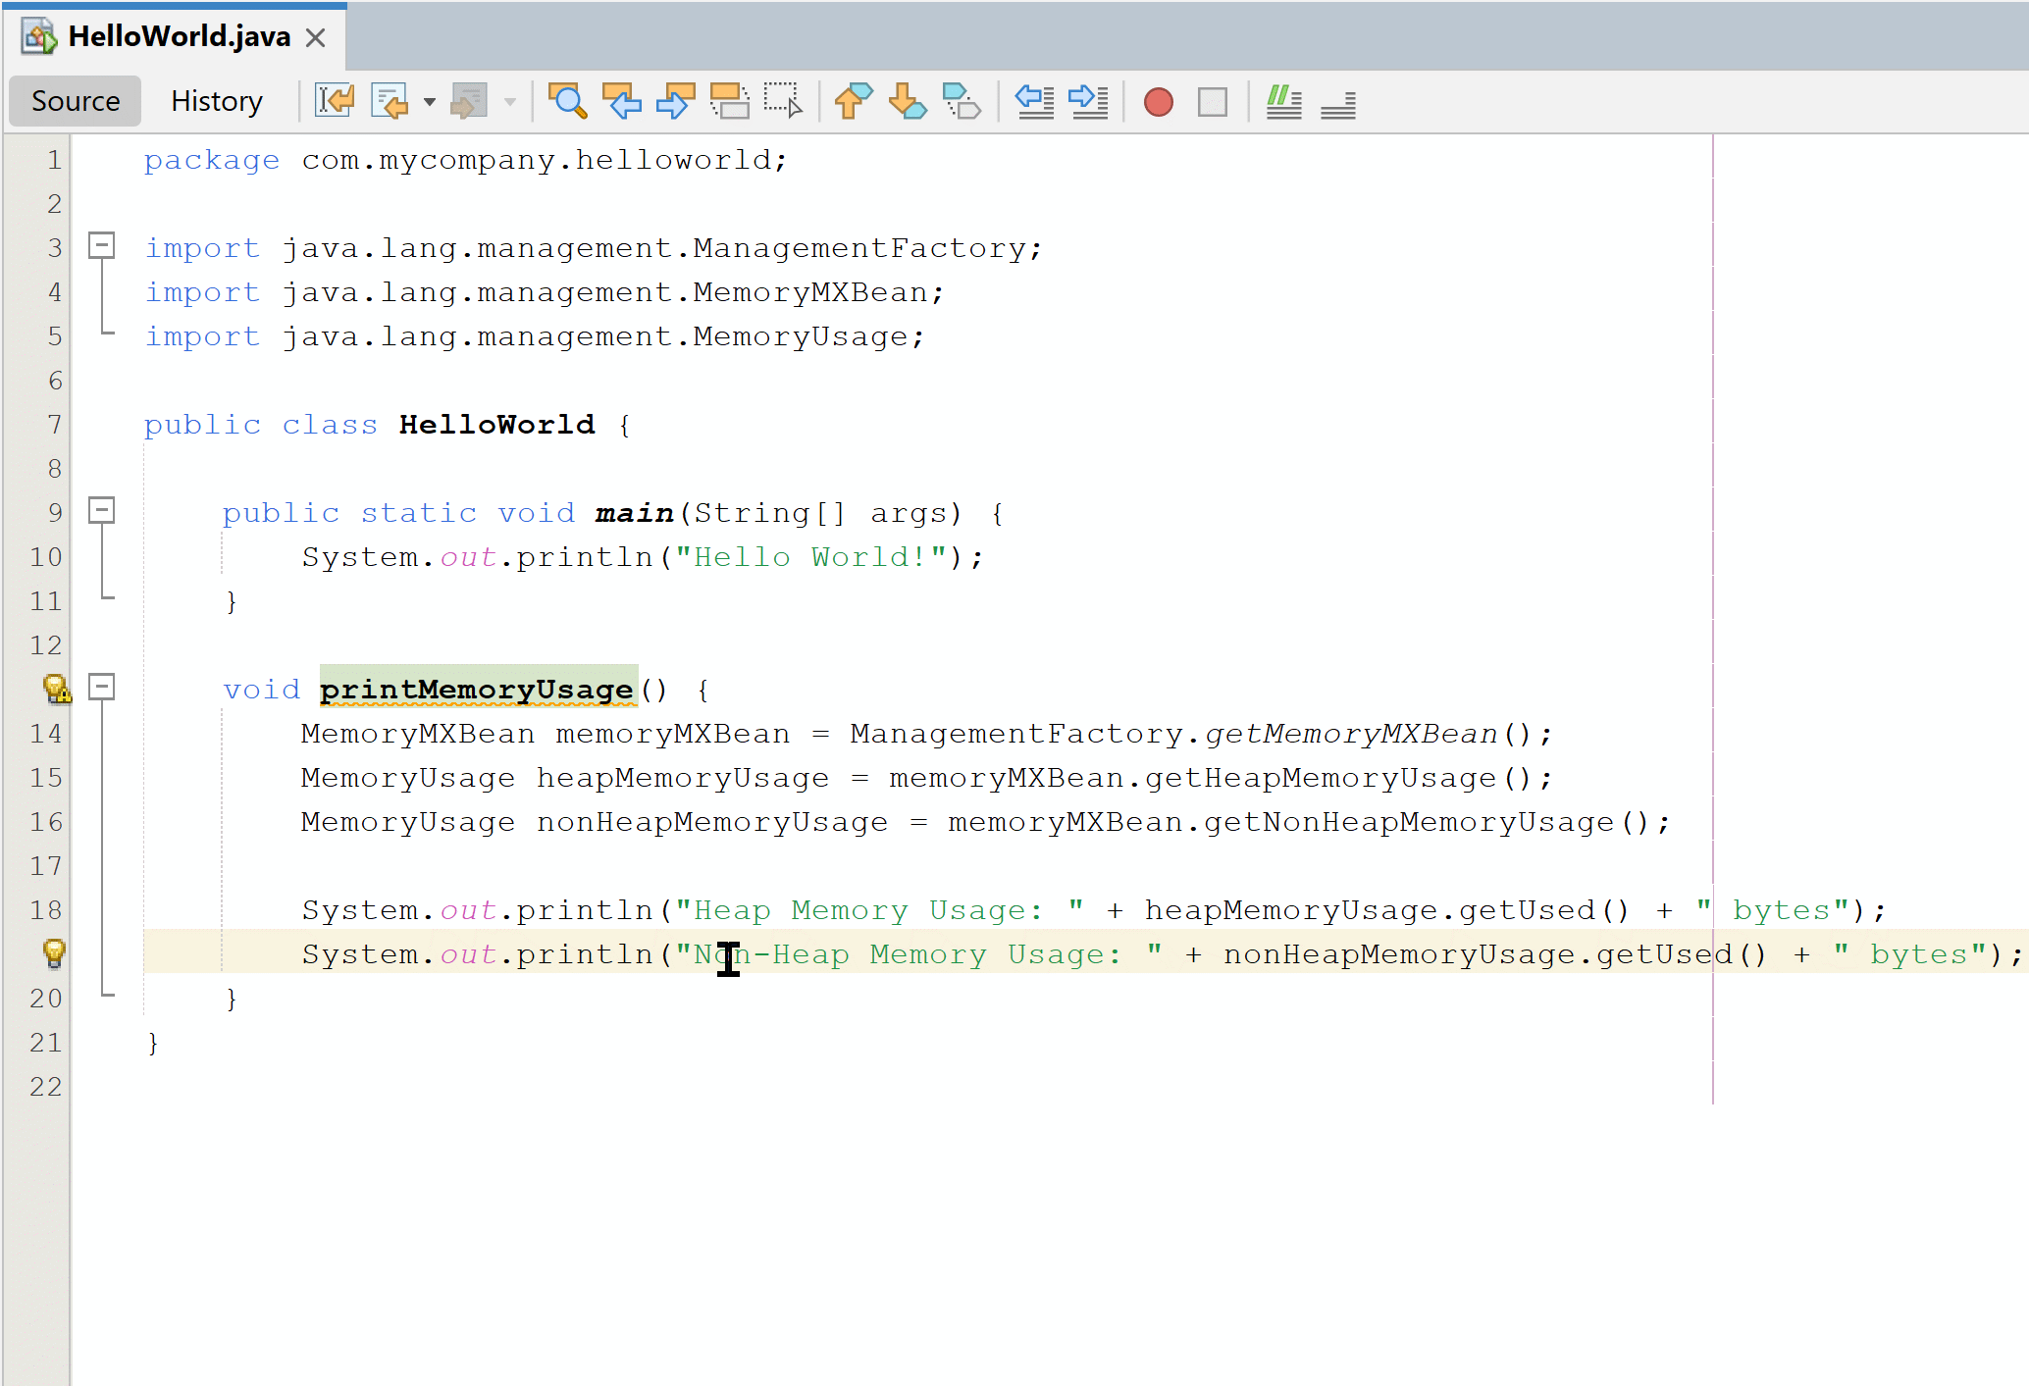2029x1386 pixels.
Task: Click Shift Line Right icon
Action: click(x=1088, y=101)
